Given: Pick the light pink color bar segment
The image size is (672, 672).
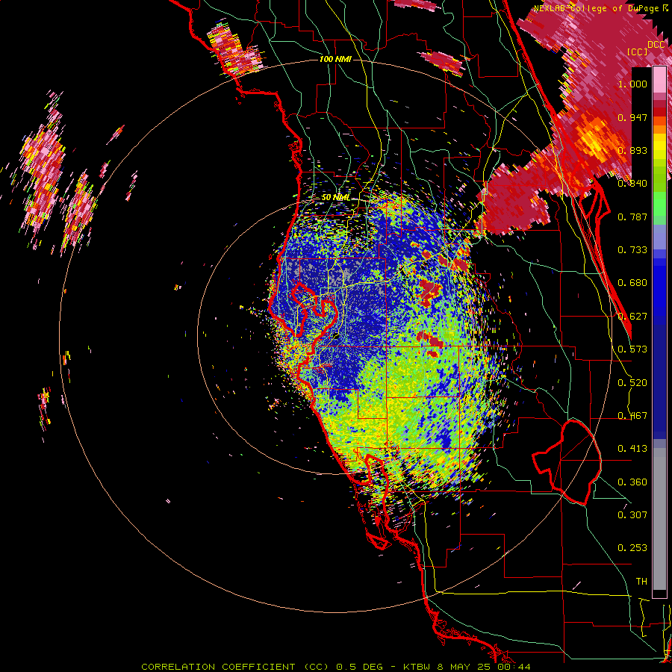Looking at the screenshot, I should (659, 80).
